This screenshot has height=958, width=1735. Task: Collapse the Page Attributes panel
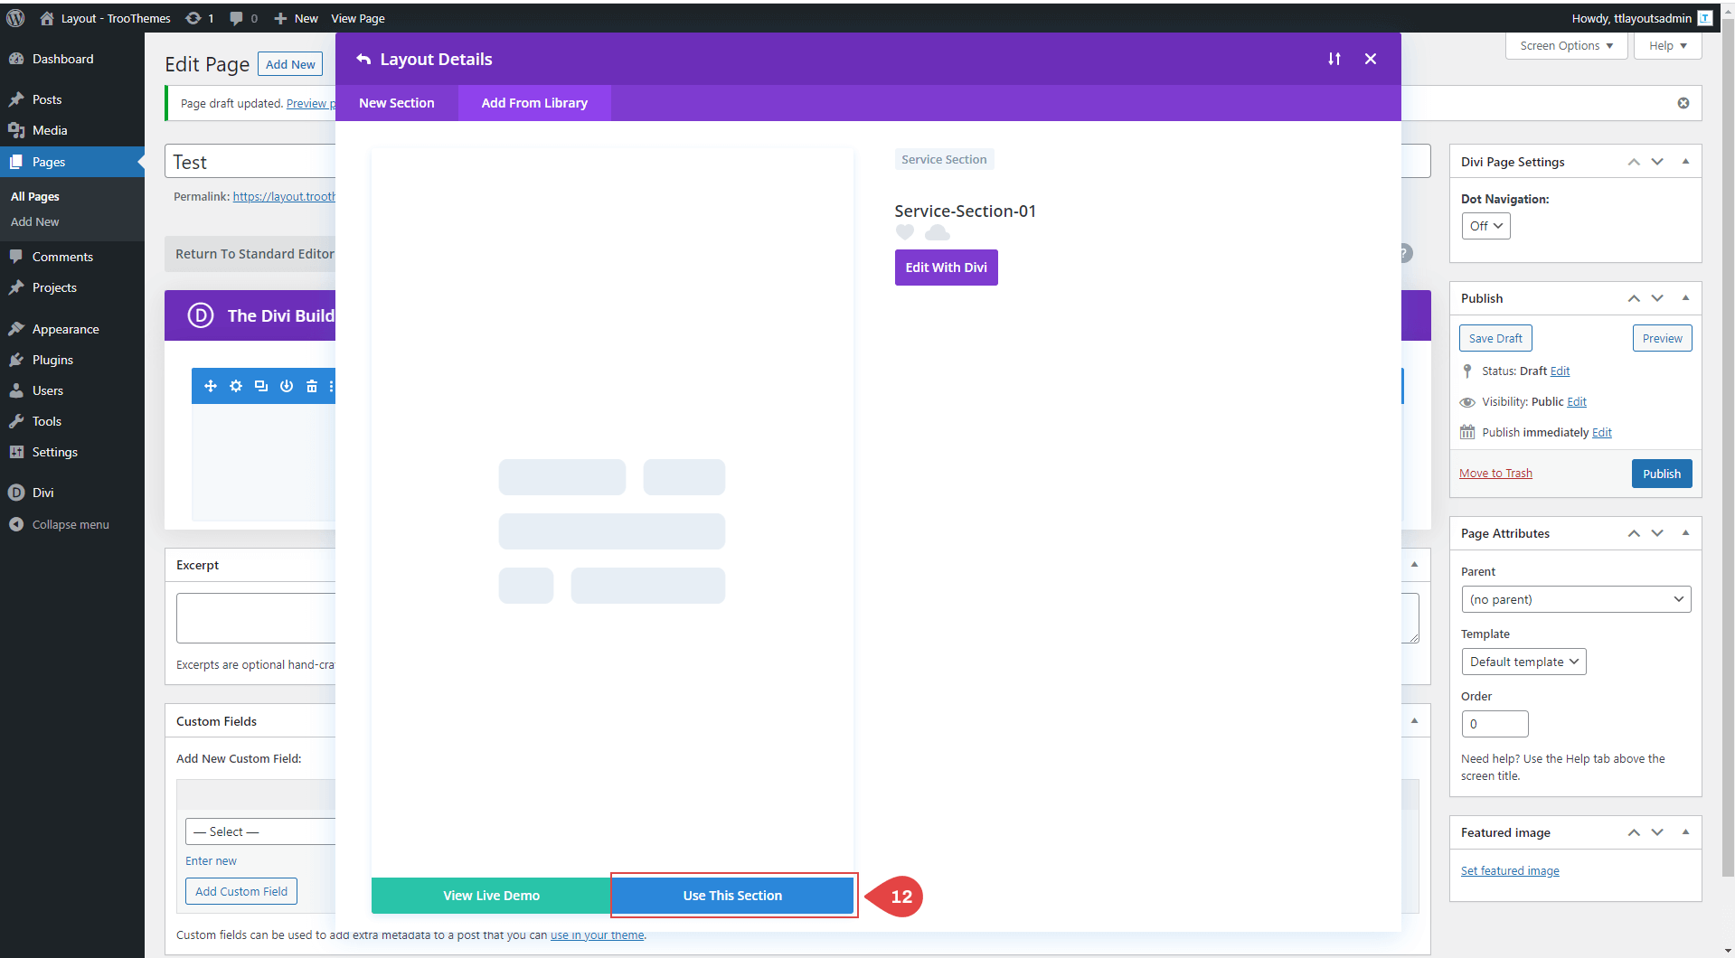(x=1685, y=533)
